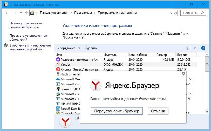Click the red Яндекс button icon
The width and height of the screenshot is (211, 131).
tap(58, 69)
